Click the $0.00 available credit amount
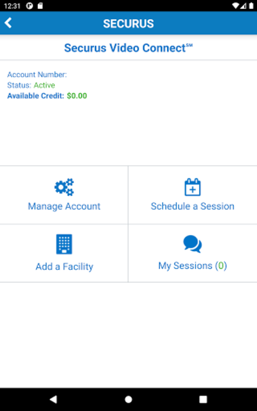Image resolution: width=257 pixels, height=411 pixels. [x=77, y=96]
